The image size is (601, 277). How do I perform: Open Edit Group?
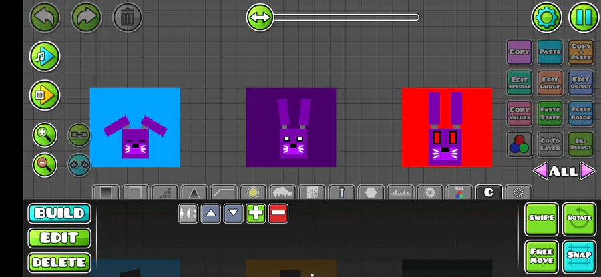point(550,83)
